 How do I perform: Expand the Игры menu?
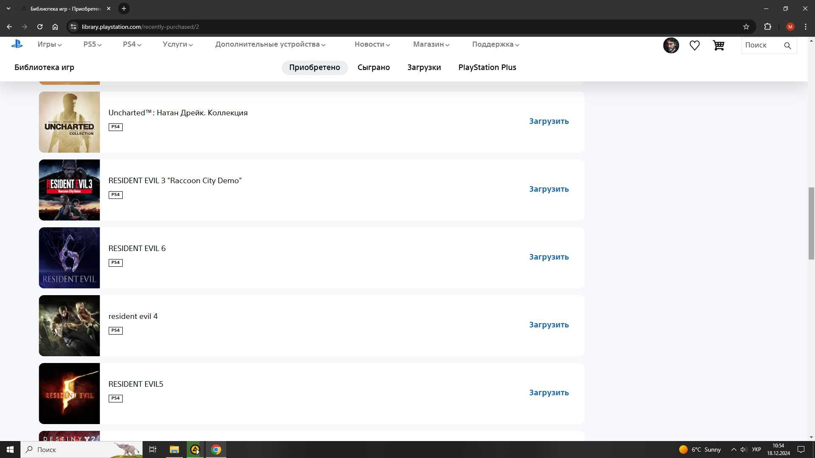[50, 45]
